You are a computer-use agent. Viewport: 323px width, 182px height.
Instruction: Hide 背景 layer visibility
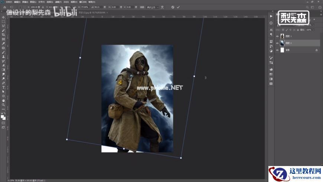pyautogui.click(x=277, y=50)
